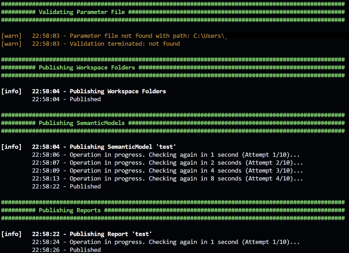The height and width of the screenshot is (253, 349).
Task: Click the "Publishing SemanticModel 'test'" line
Action: [123, 147]
